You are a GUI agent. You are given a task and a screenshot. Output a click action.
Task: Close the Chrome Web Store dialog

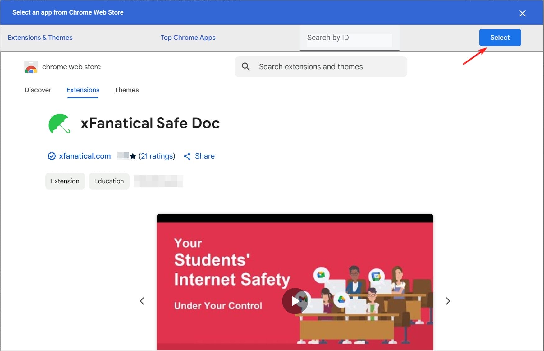[522, 13]
